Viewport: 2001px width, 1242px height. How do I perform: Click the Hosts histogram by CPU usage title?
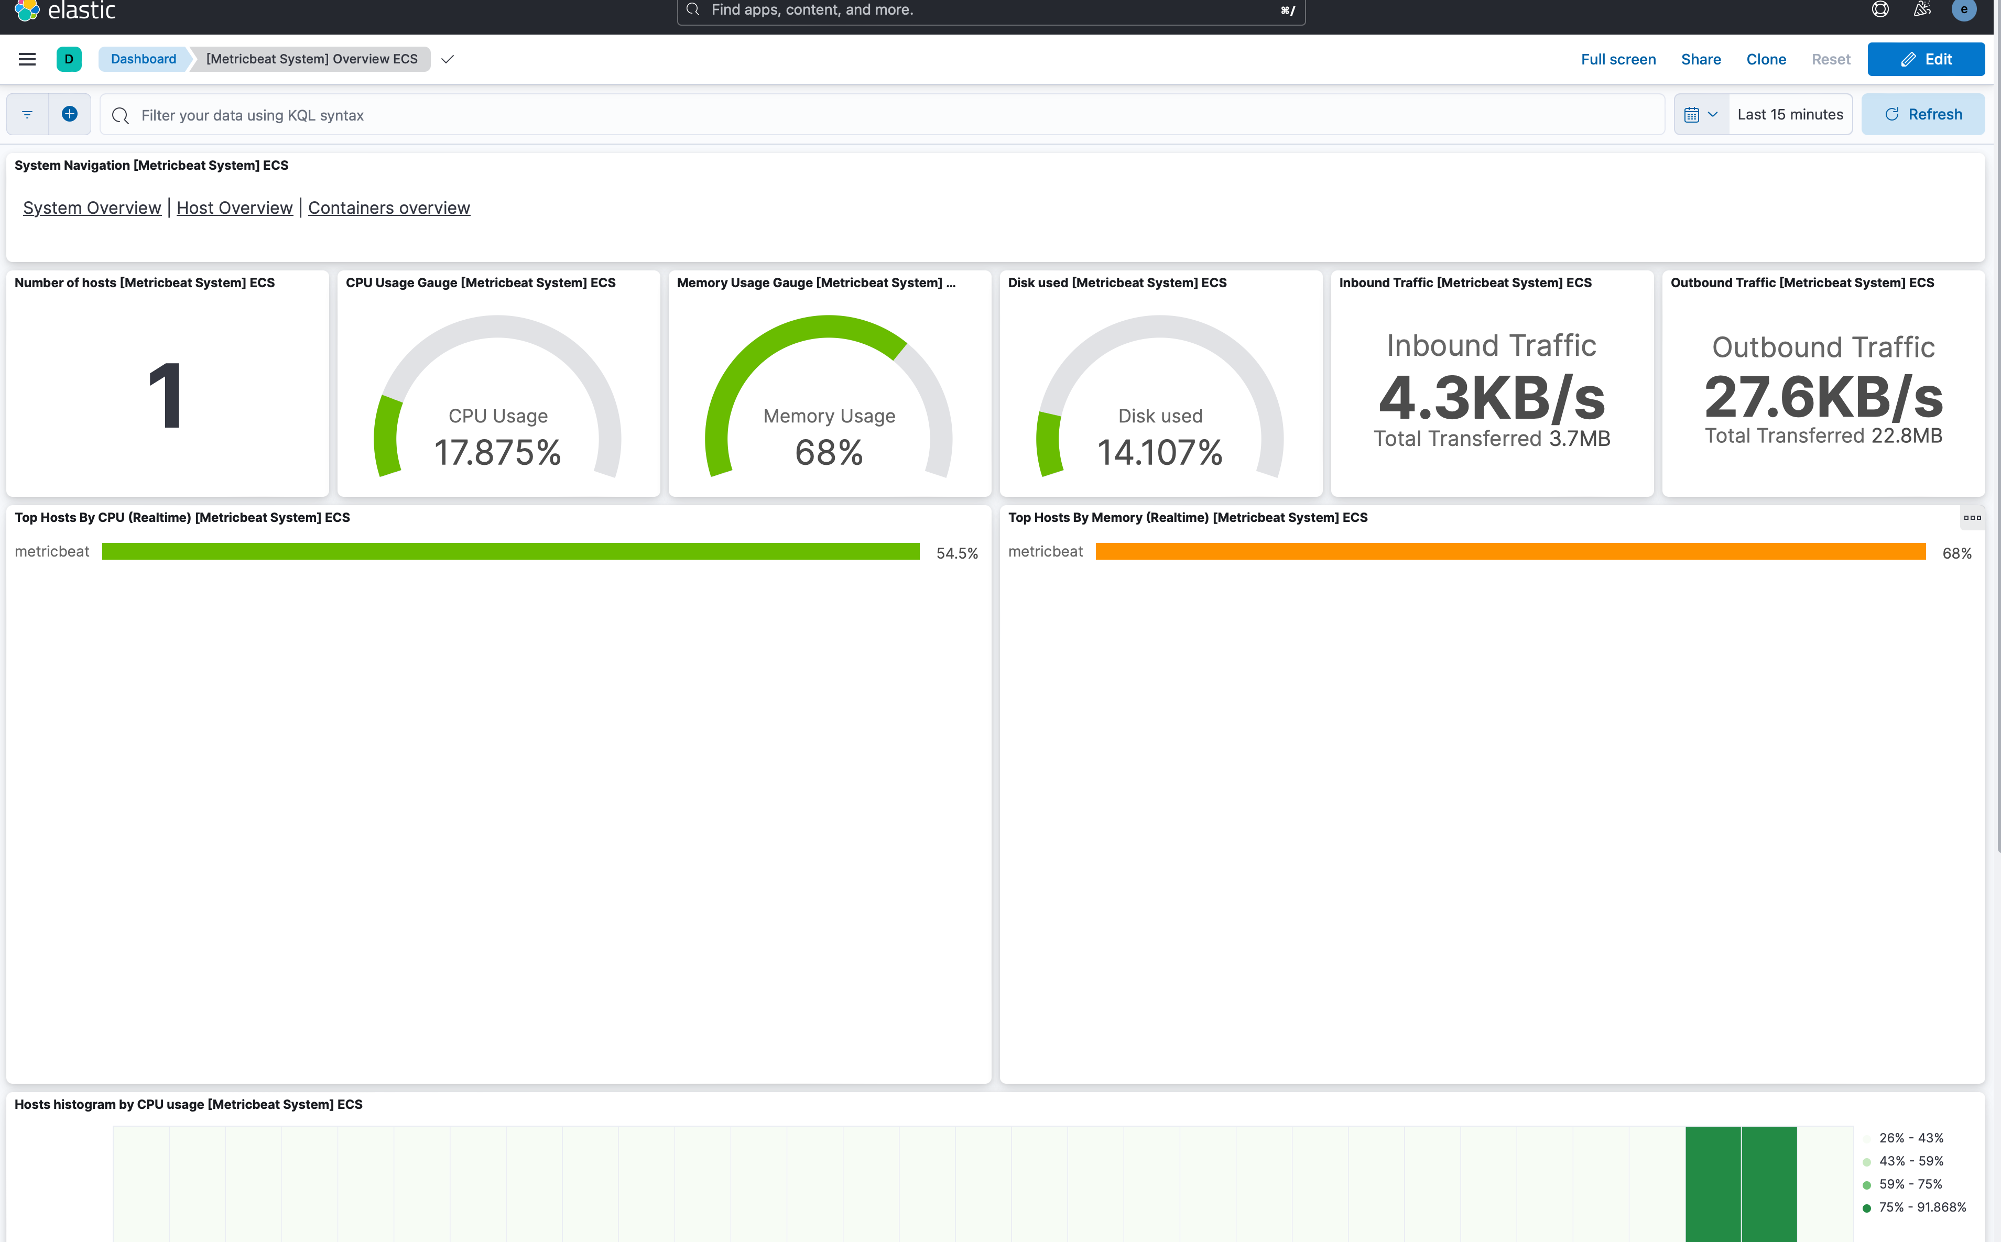[188, 1104]
